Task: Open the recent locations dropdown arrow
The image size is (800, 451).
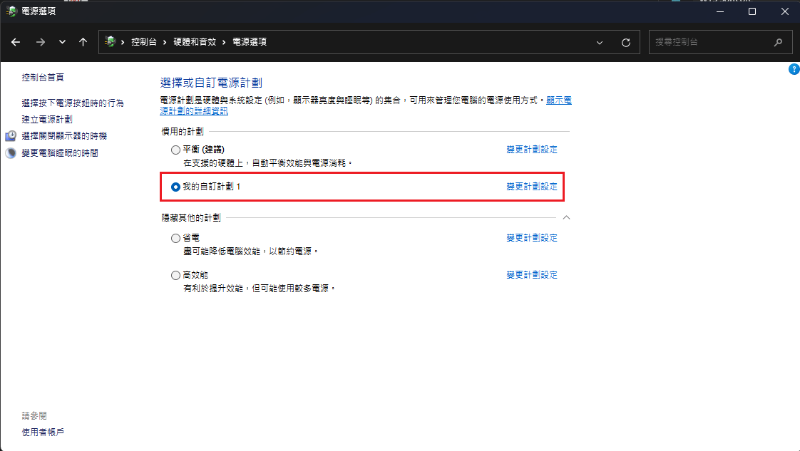Action: 62,42
